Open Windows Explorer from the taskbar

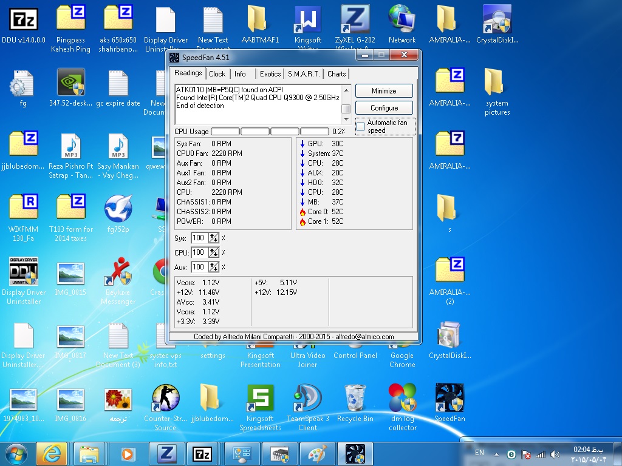tap(89, 454)
